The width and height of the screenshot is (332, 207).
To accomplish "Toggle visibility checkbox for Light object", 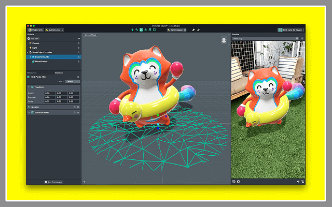I will click(78, 48).
